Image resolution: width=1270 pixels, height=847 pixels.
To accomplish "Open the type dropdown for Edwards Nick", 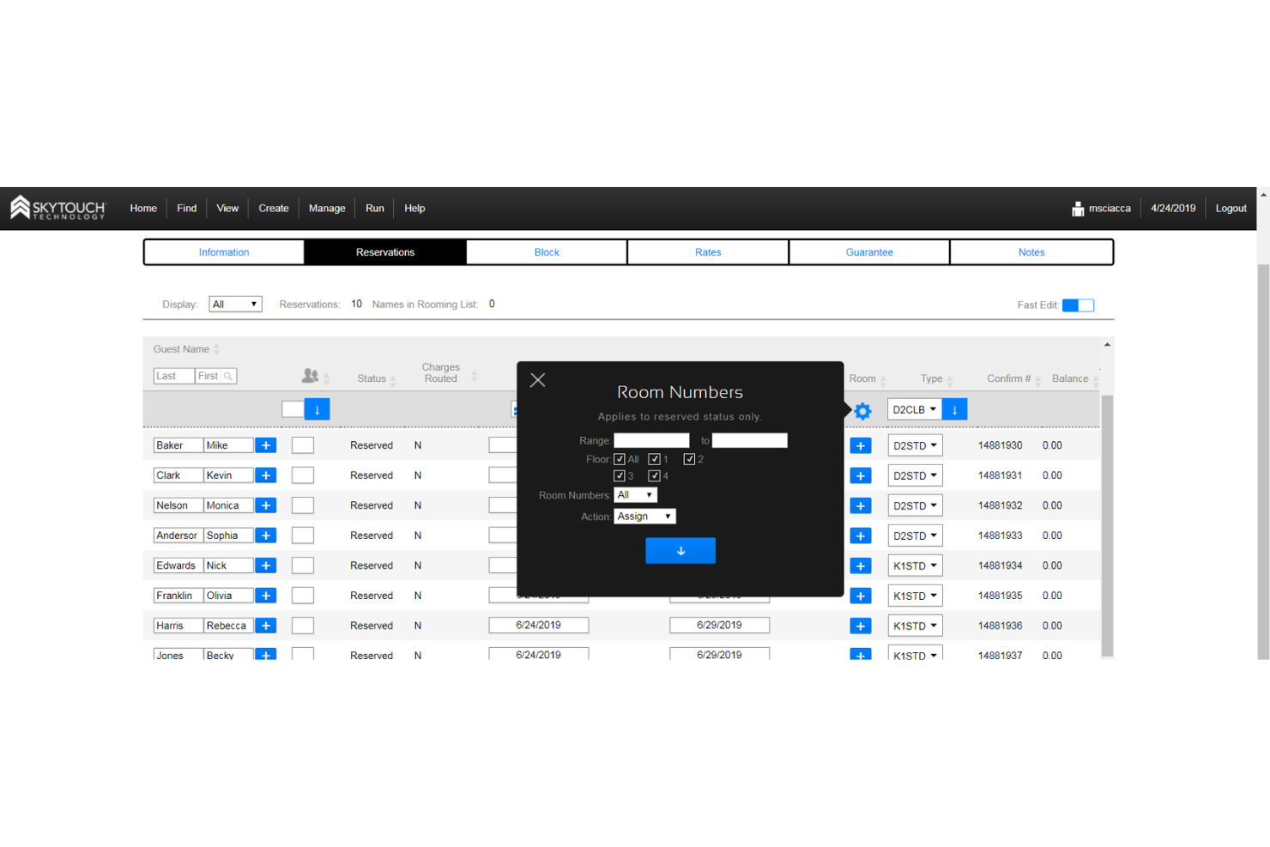I will click(x=915, y=566).
